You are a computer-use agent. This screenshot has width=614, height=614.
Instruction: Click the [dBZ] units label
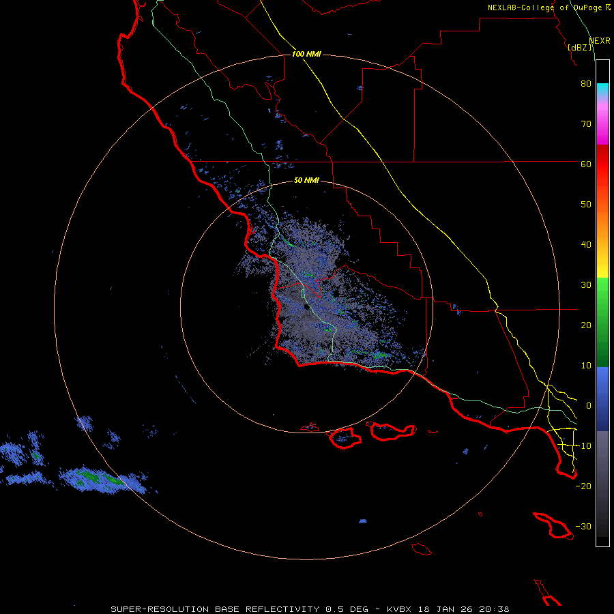579,48
